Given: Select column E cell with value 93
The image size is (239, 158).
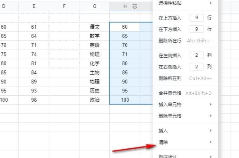Looking at the screenshot, I should [x=34, y=91].
